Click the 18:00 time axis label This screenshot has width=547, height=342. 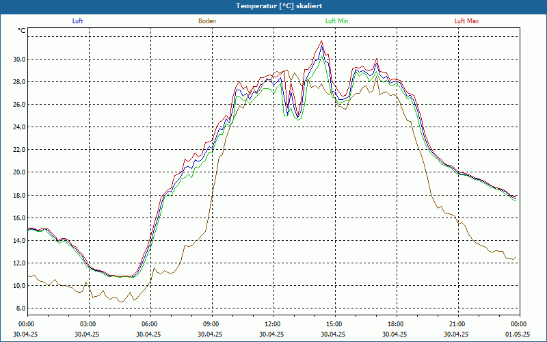395,324
